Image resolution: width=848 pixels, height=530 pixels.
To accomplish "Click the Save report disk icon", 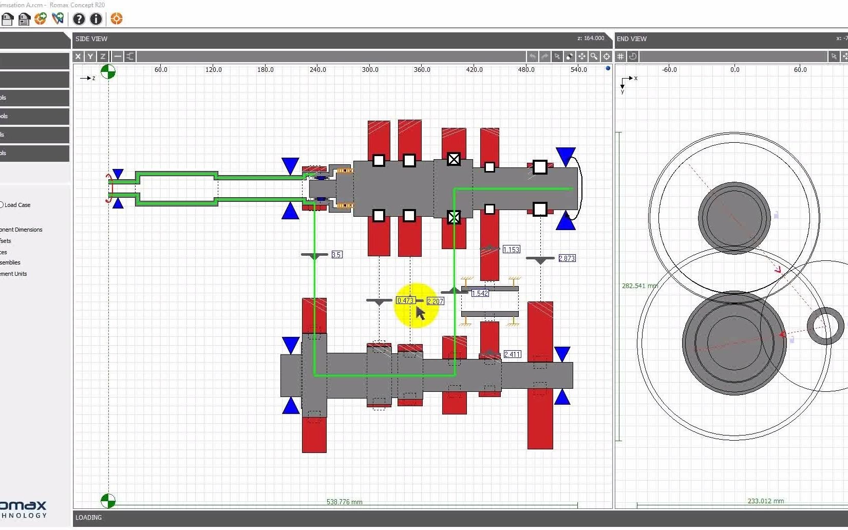I will coord(24,19).
